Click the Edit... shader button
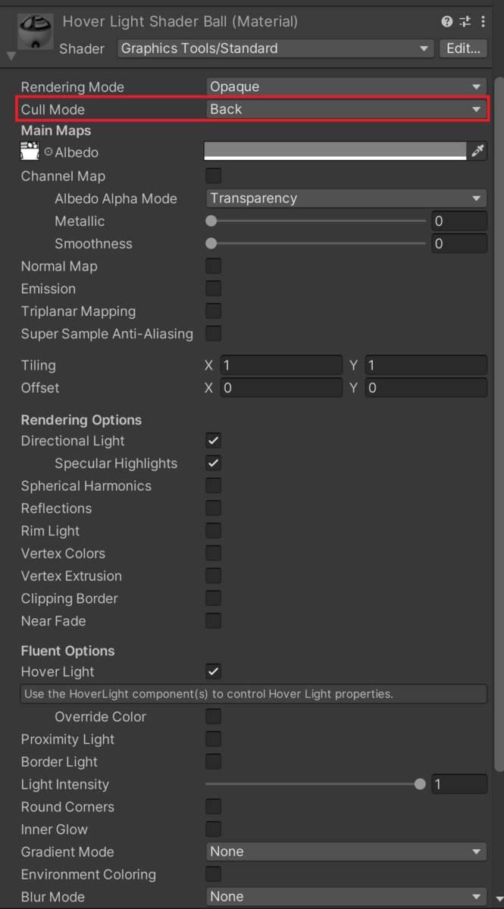The image size is (504, 909). click(463, 48)
